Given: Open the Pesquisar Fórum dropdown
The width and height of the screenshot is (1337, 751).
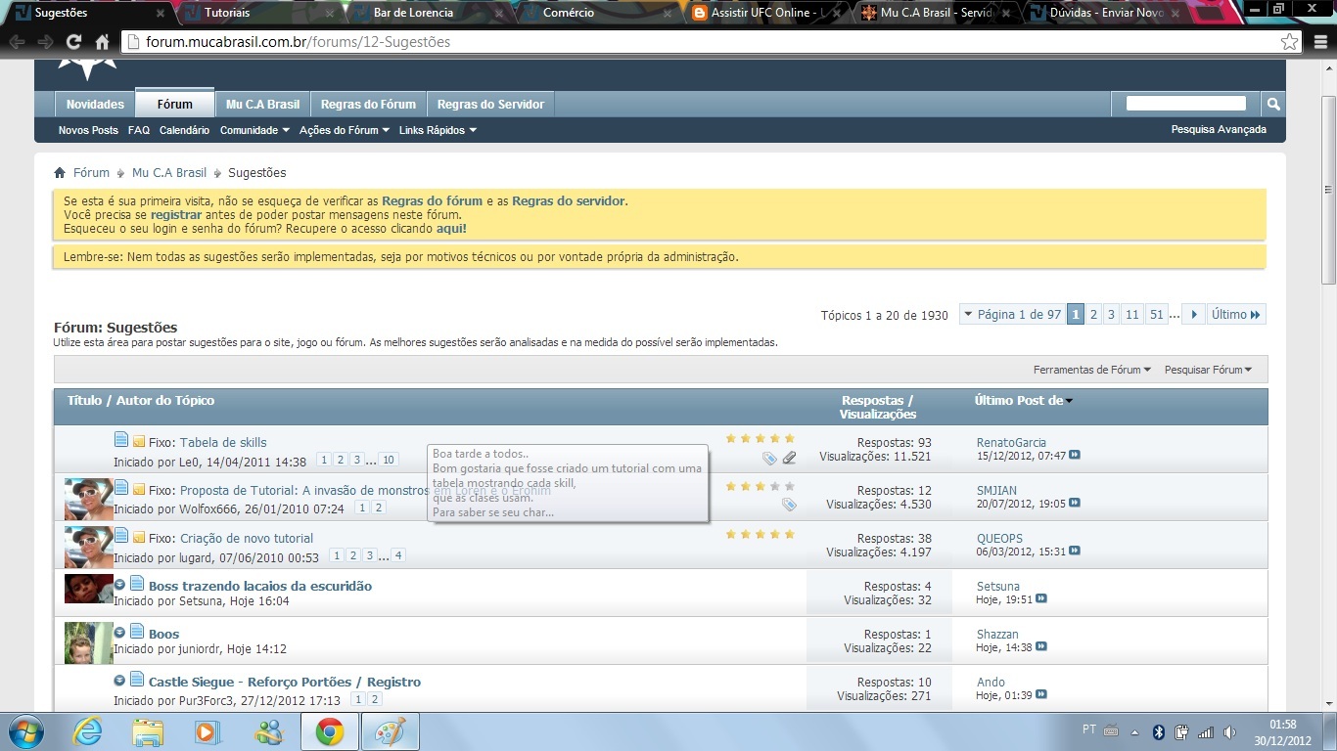Looking at the screenshot, I should coord(1208,370).
